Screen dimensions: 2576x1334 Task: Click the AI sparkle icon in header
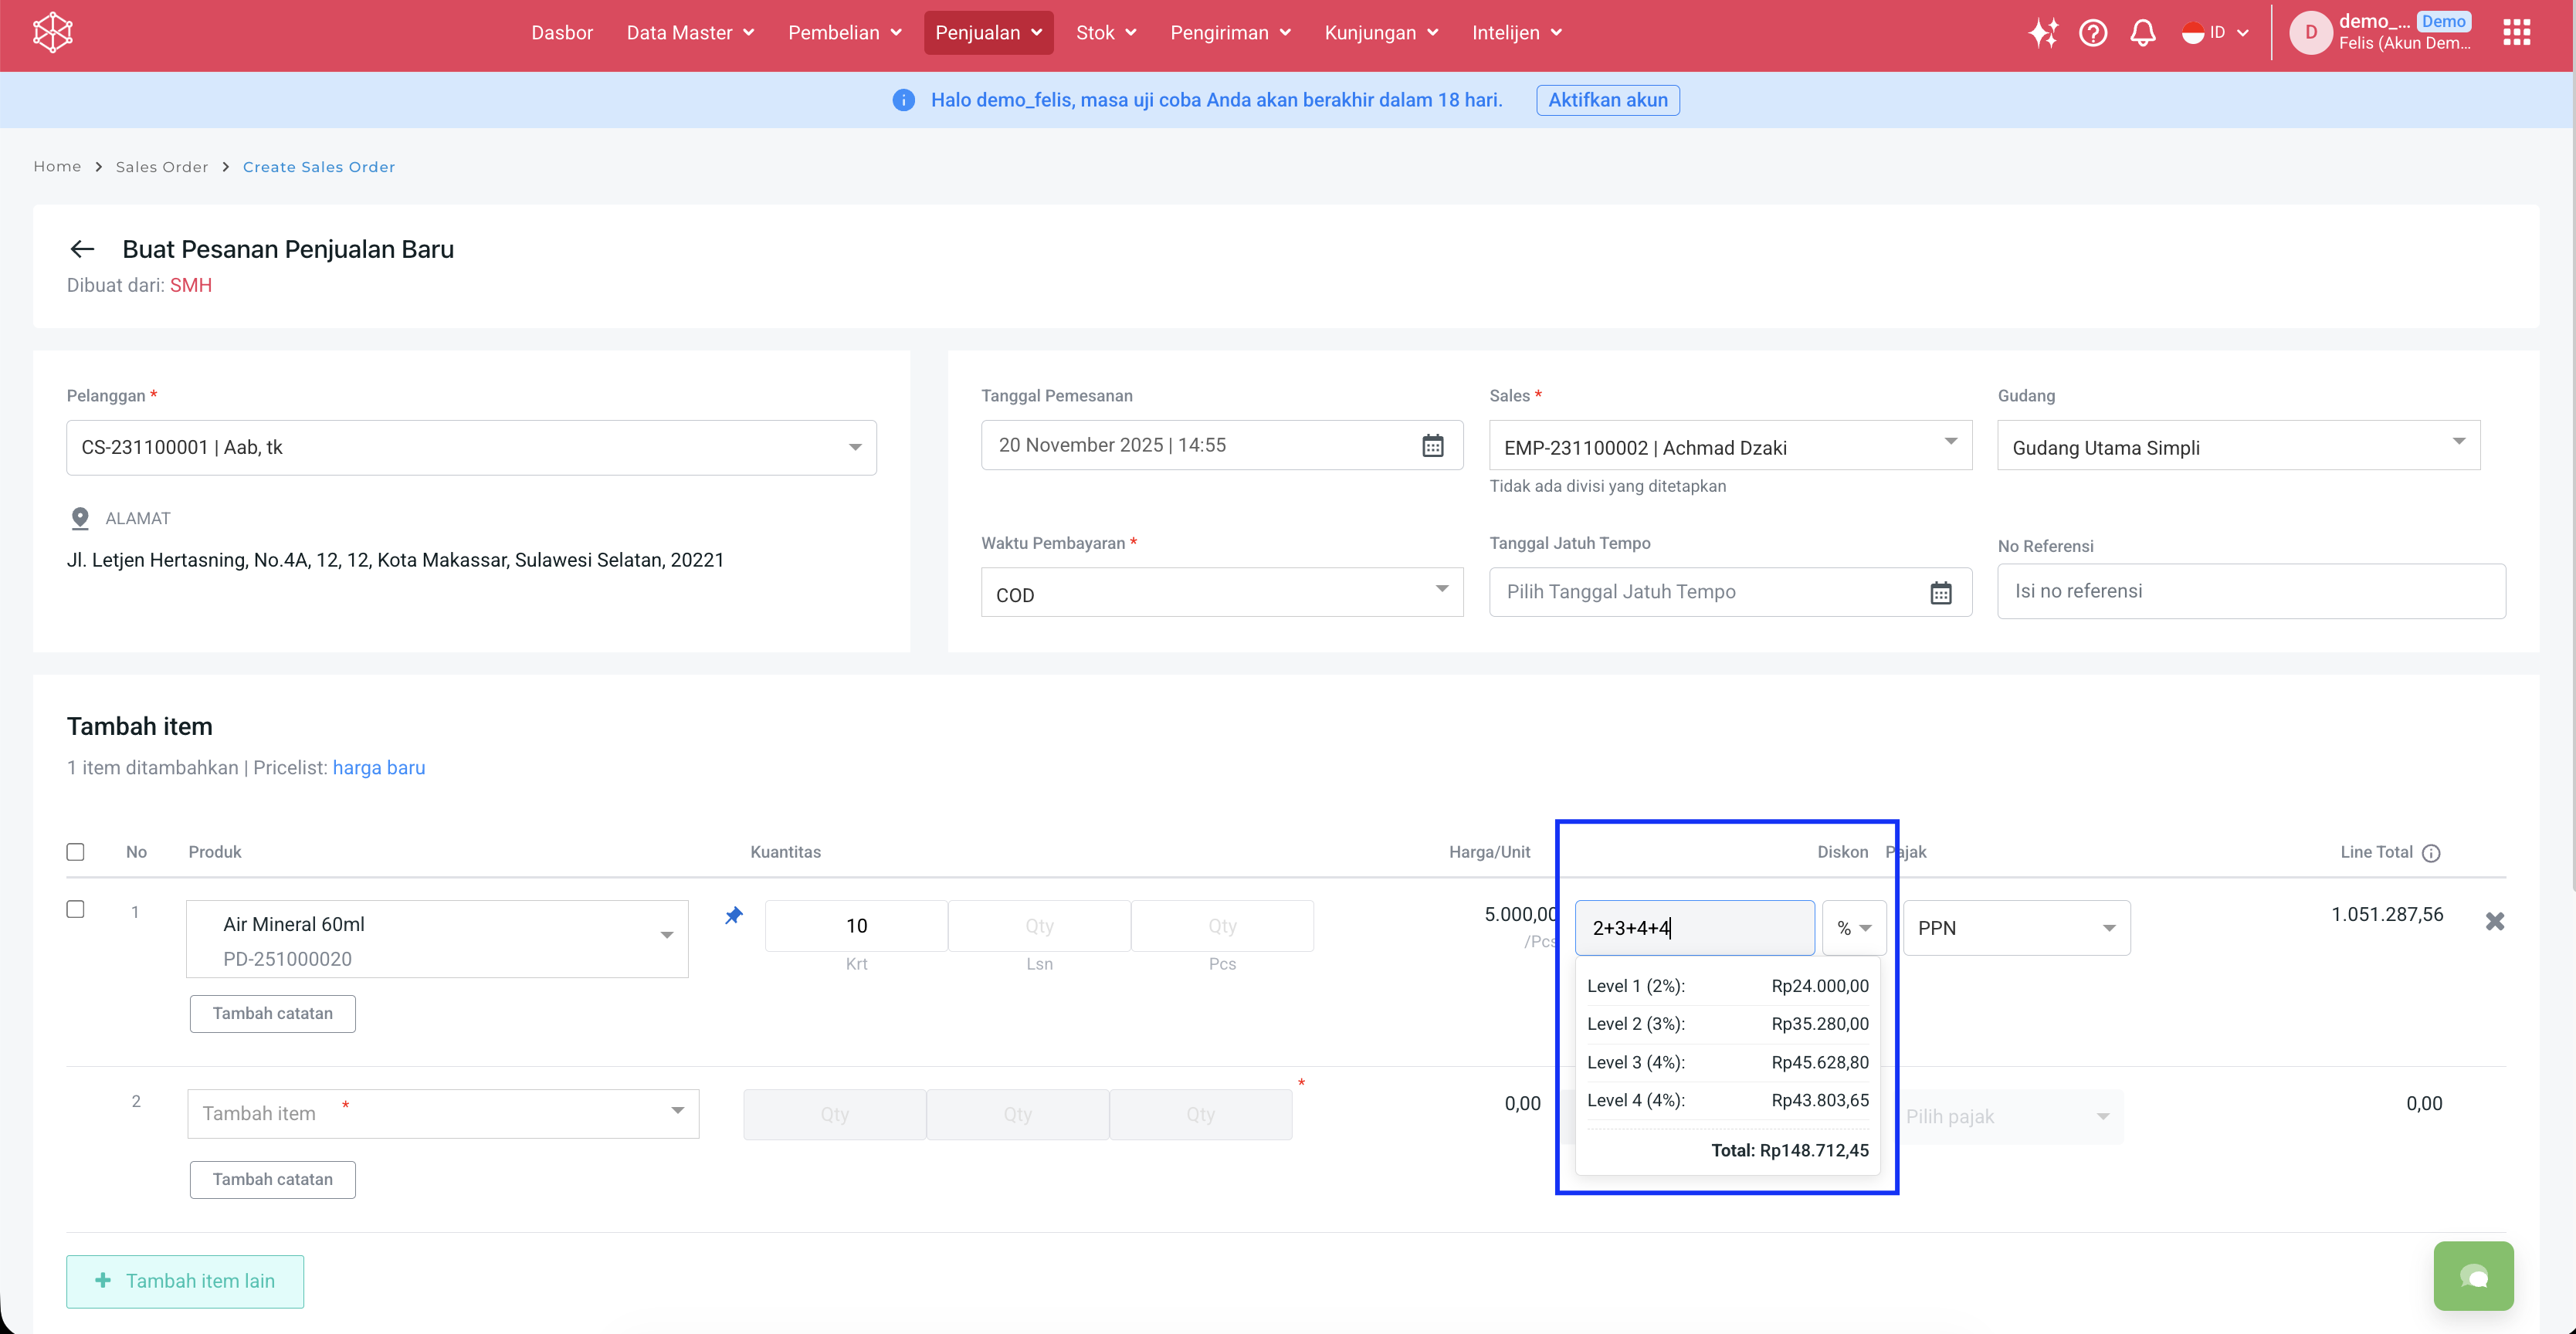[x=2042, y=33]
